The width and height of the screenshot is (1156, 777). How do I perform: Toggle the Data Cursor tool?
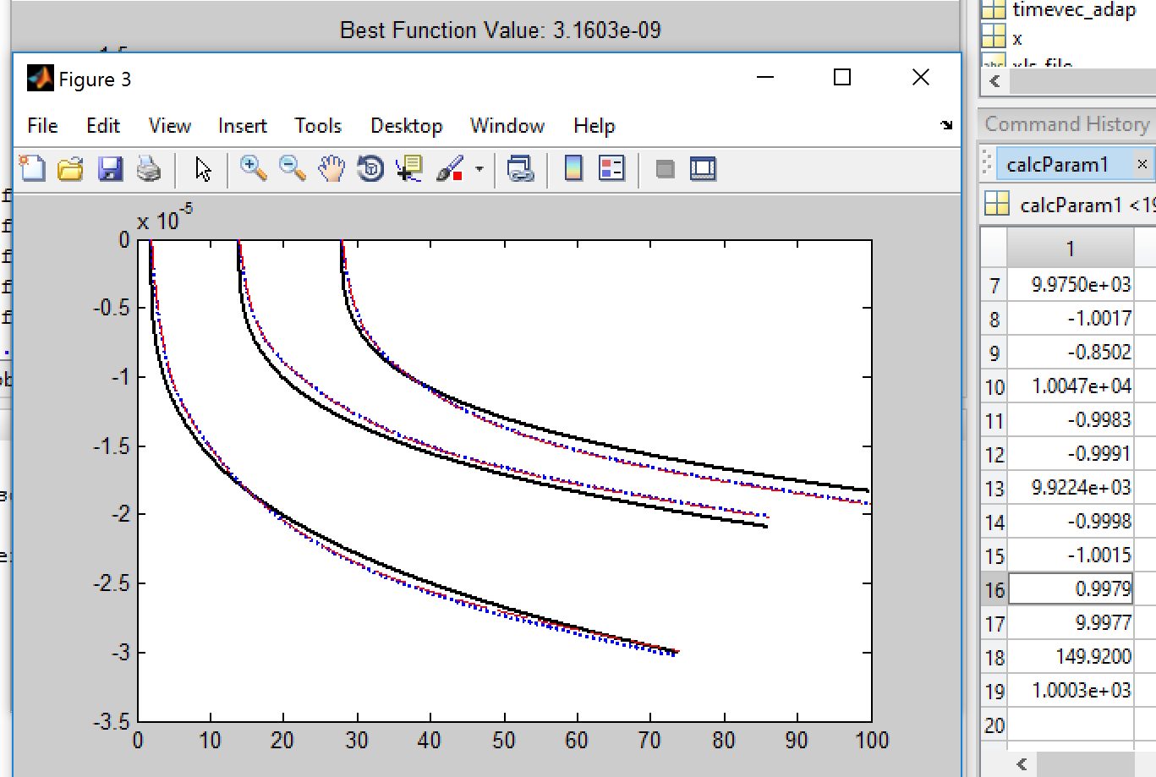(409, 169)
